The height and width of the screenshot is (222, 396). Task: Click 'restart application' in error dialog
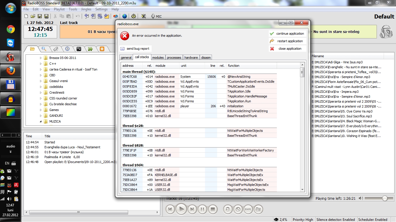(x=287, y=41)
